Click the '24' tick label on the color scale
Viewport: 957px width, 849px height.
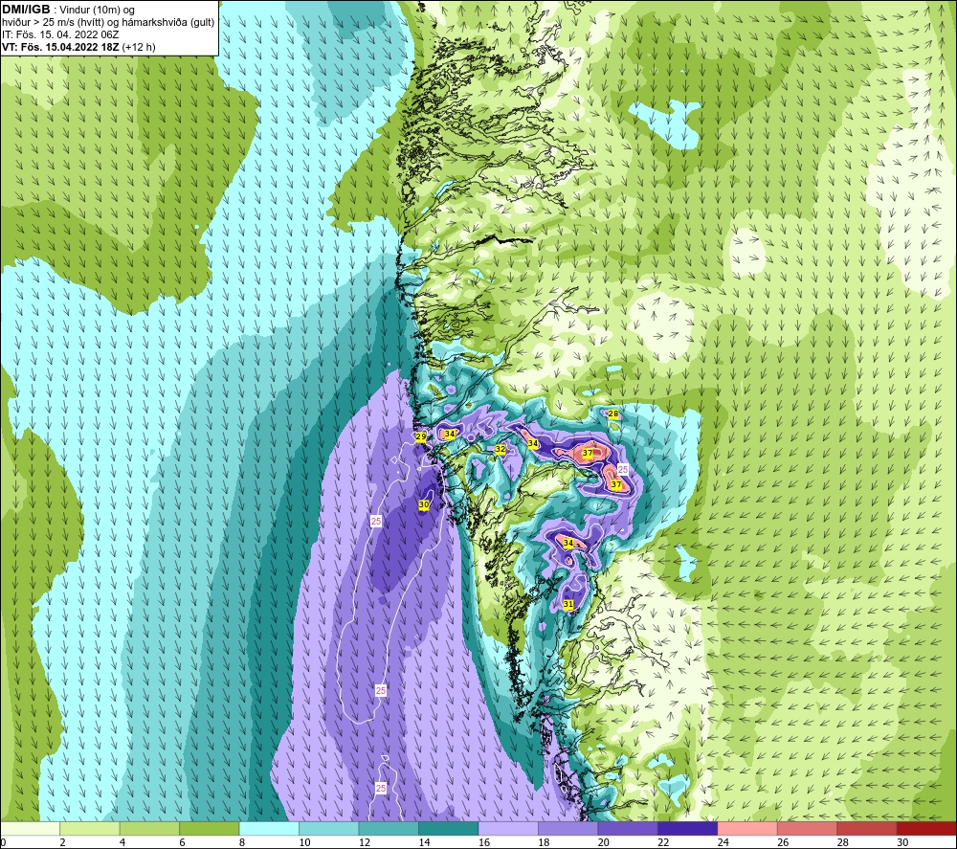[723, 842]
